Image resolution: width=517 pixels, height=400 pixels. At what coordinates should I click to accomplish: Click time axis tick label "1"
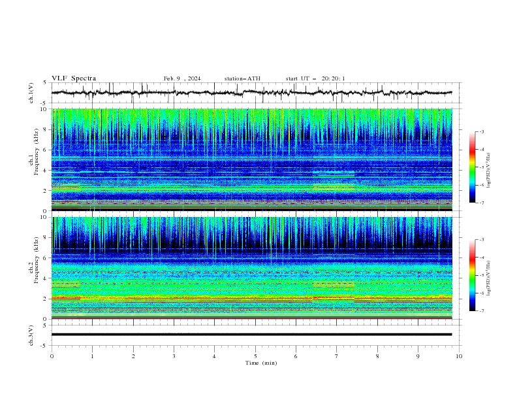[x=92, y=356]
